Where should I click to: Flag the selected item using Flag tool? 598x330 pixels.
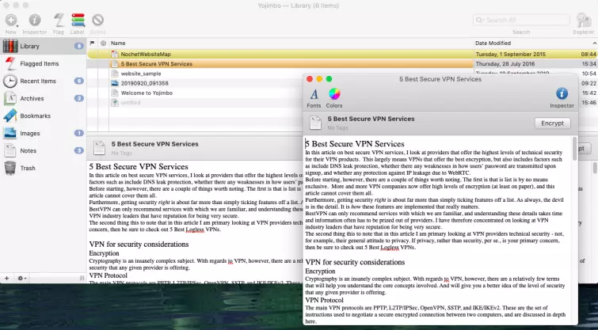[x=59, y=20]
